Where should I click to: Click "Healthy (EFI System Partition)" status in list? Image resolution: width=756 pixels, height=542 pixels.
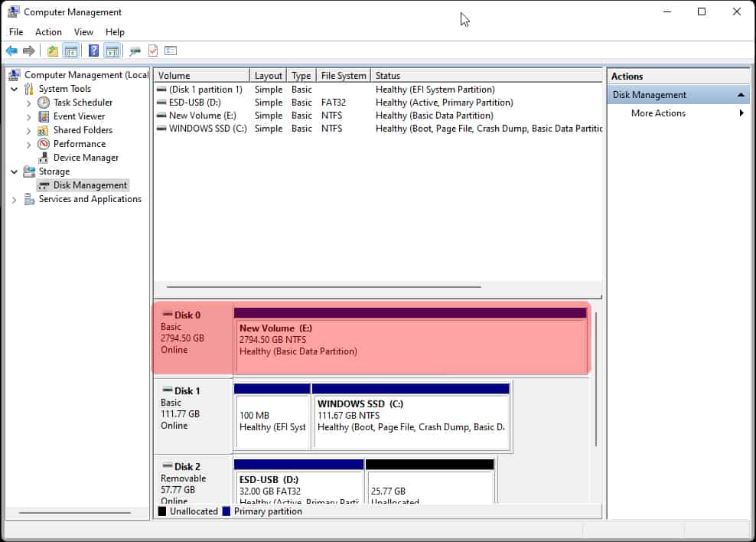[435, 90]
